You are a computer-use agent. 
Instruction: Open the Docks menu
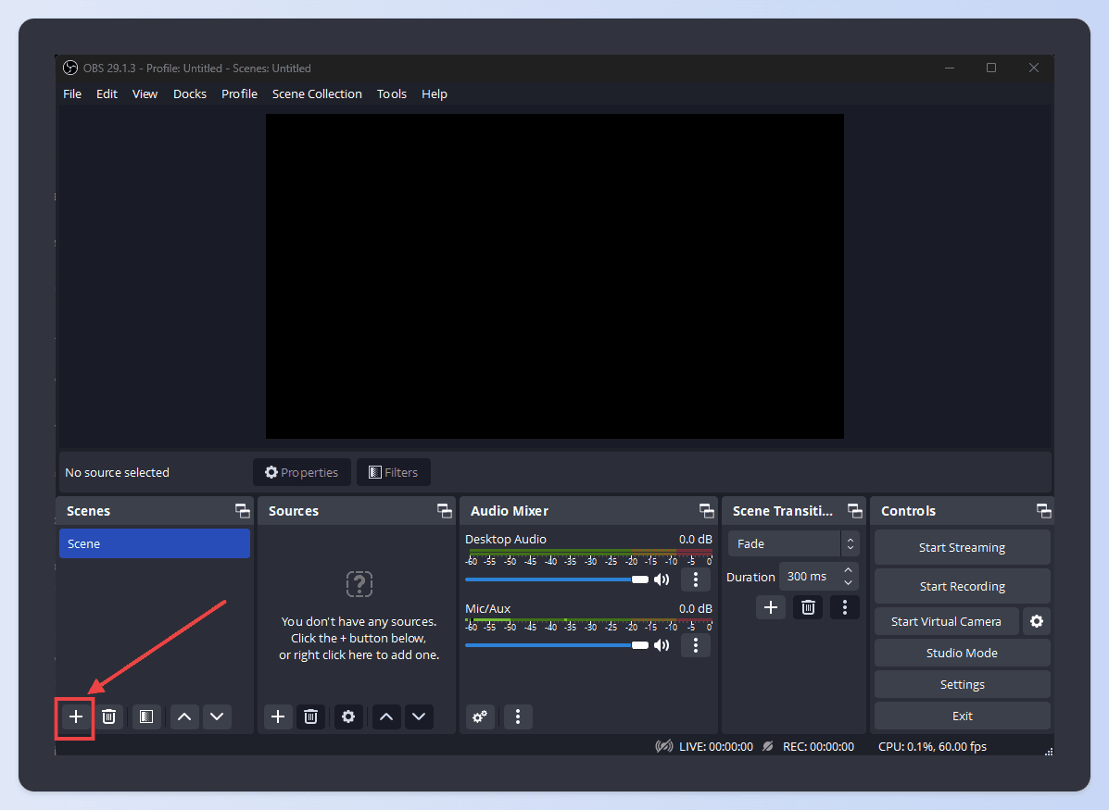tap(190, 93)
